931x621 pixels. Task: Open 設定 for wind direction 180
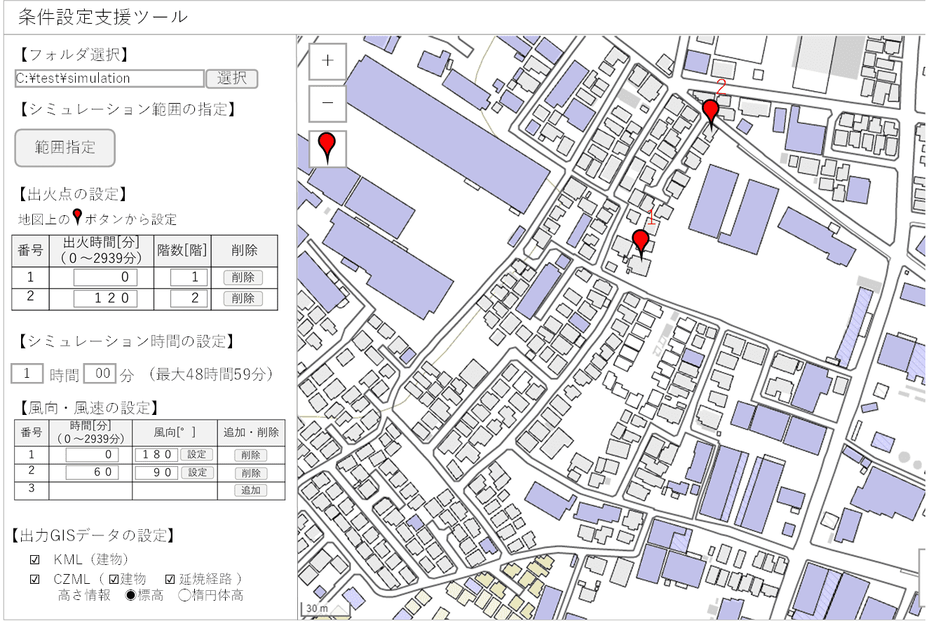(197, 454)
